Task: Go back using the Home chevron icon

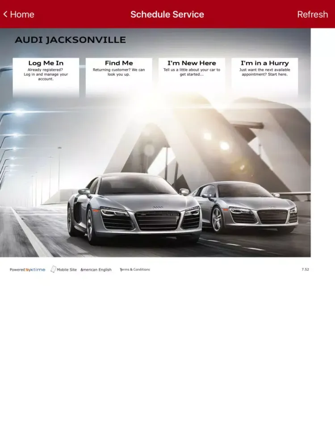Action: [5, 14]
